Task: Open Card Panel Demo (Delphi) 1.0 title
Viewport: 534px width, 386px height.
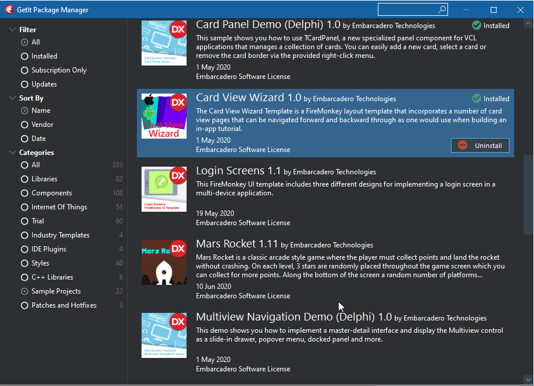Action: point(268,25)
